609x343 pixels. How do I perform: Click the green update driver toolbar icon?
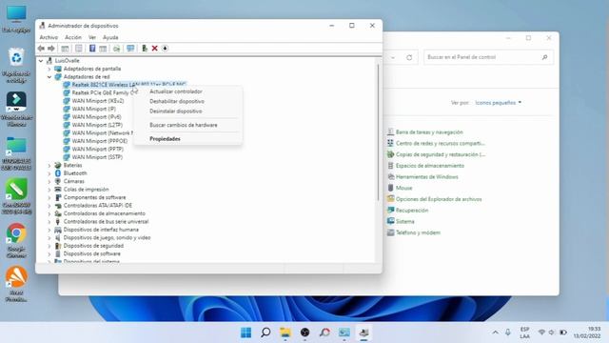145,49
